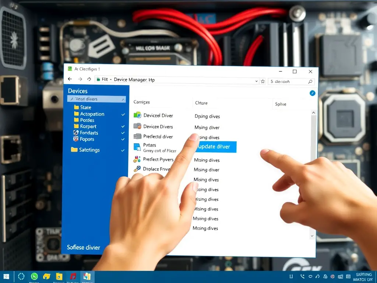Click the phone icon in the system tray

point(302,277)
